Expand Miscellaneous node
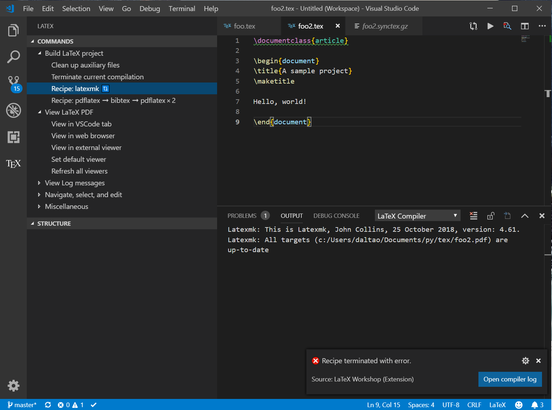The width and height of the screenshot is (552, 410). click(x=39, y=206)
